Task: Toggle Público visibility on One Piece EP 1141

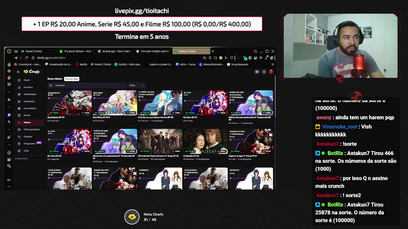Action: point(99,113)
